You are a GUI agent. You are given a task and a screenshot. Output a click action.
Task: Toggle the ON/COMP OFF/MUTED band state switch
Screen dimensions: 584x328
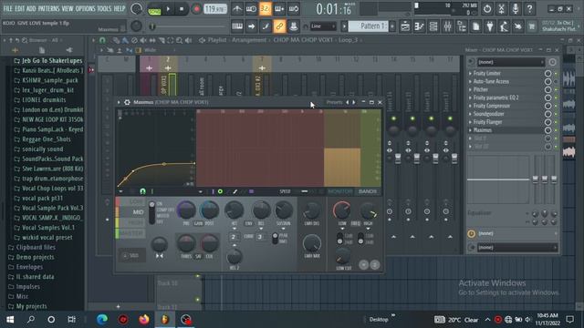click(x=152, y=212)
